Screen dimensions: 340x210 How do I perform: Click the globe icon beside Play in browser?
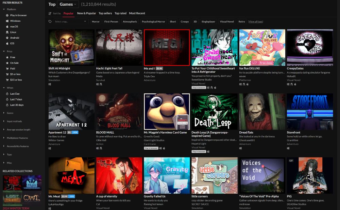7,15
